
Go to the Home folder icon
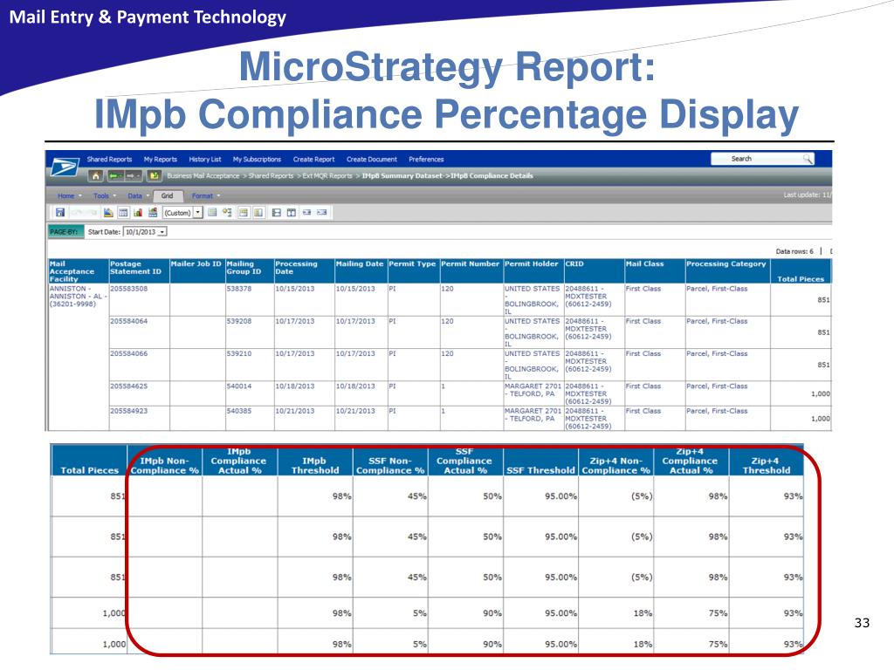(96, 176)
